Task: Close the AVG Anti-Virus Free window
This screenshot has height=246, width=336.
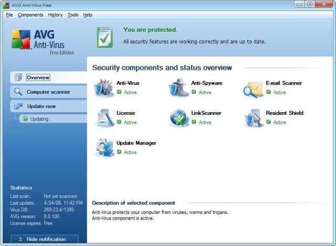Action: pyautogui.click(x=324, y=4)
